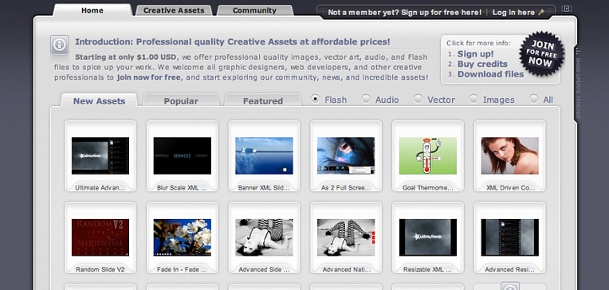Open the Advanced Side ... thumbnail

point(264,237)
